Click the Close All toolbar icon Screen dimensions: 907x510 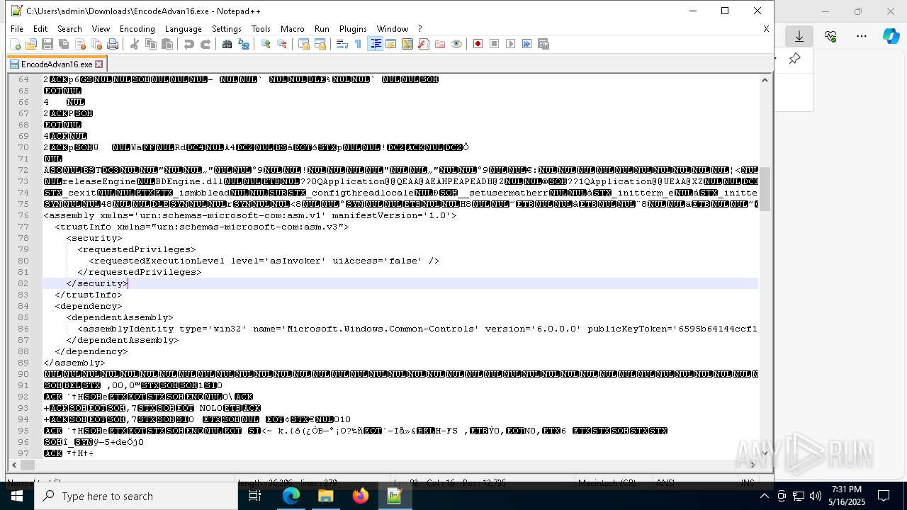pyautogui.click(x=96, y=44)
